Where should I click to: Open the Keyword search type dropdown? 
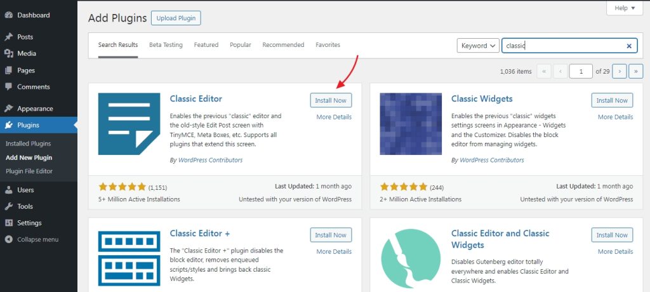pyautogui.click(x=477, y=46)
